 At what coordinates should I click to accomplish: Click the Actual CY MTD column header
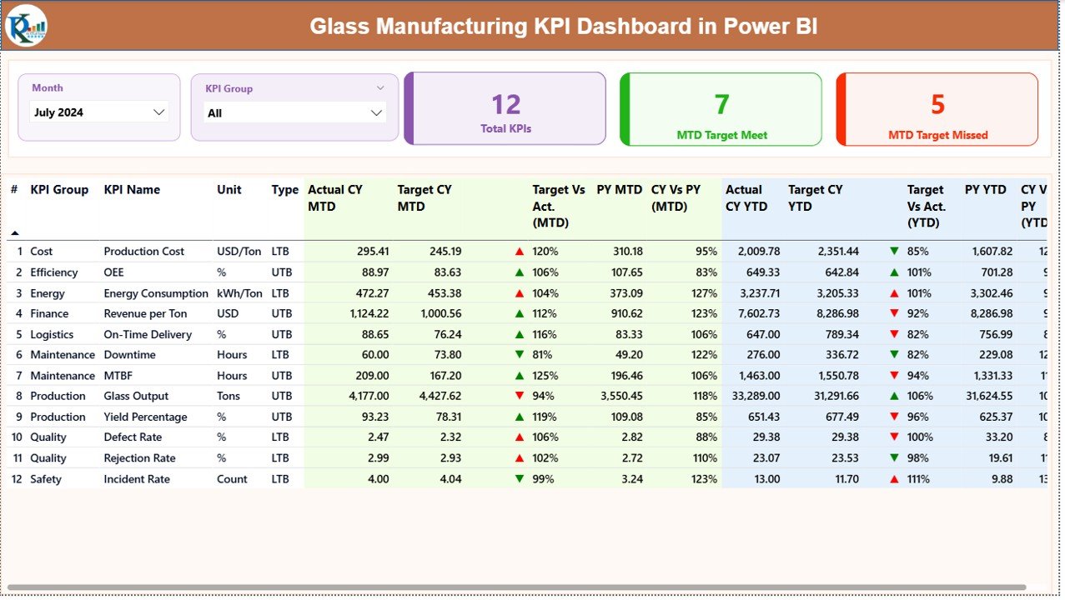point(335,197)
